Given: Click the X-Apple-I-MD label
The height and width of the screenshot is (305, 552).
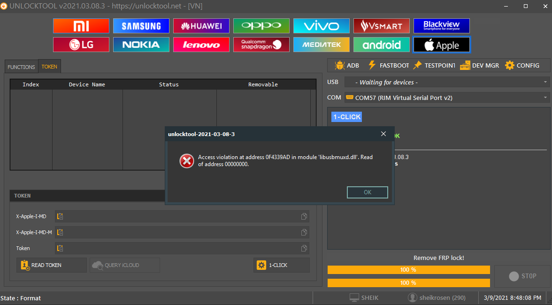Looking at the screenshot, I should [31, 216].
